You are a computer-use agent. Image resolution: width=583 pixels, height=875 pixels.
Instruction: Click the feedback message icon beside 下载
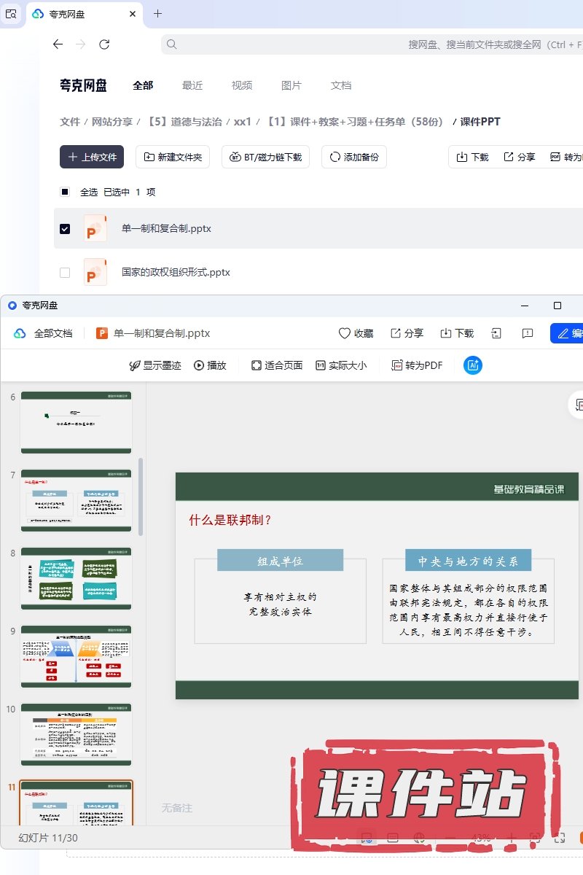click(x=528, y=333)
